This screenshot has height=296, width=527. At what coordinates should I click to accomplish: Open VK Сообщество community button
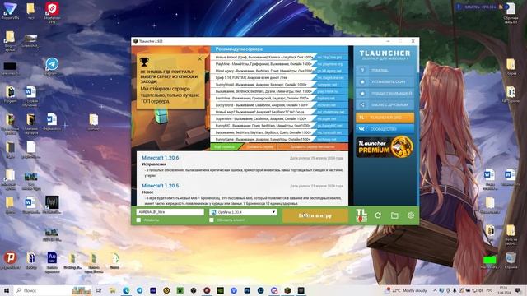(x=385, y=129)
